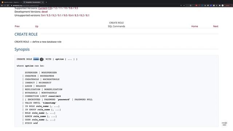Click 'SQL Commands' navigation header text
233x131 pixels.
coord(116,26)
